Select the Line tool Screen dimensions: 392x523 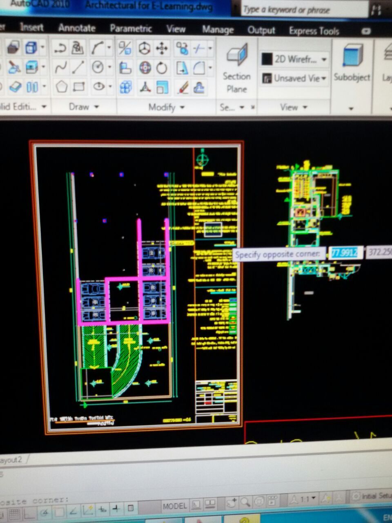coord(78,67)
